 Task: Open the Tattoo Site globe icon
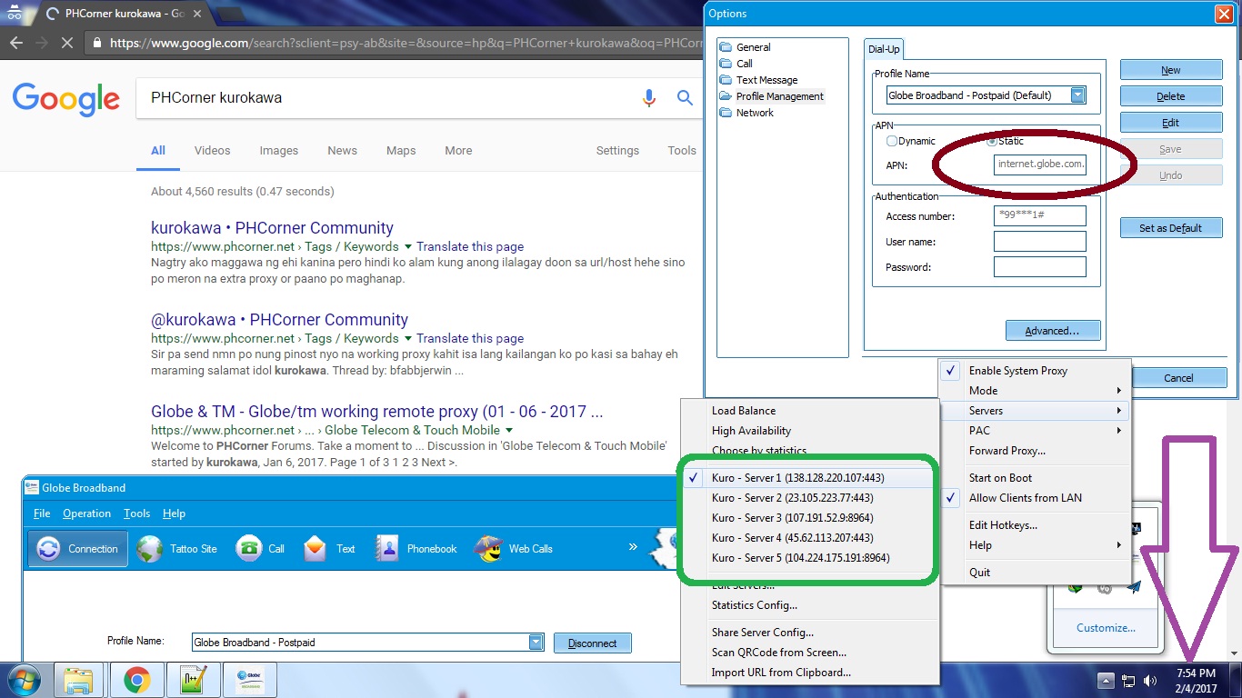tap(149, 549)
